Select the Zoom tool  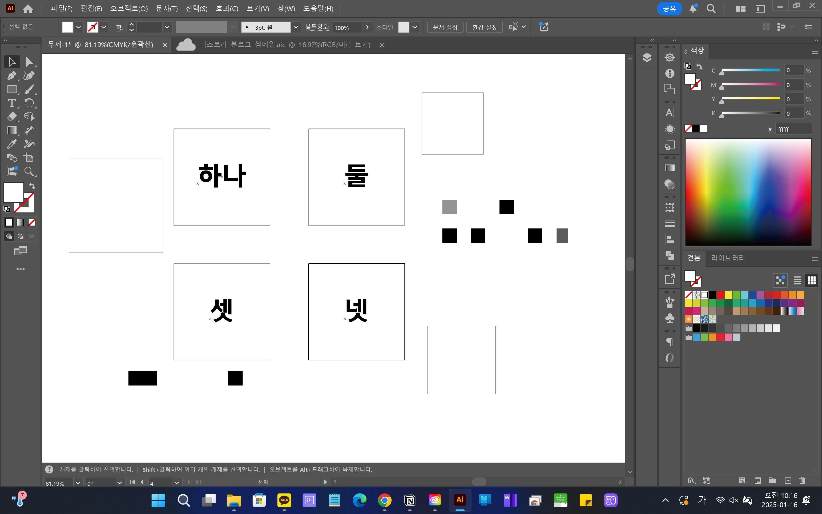30,171
